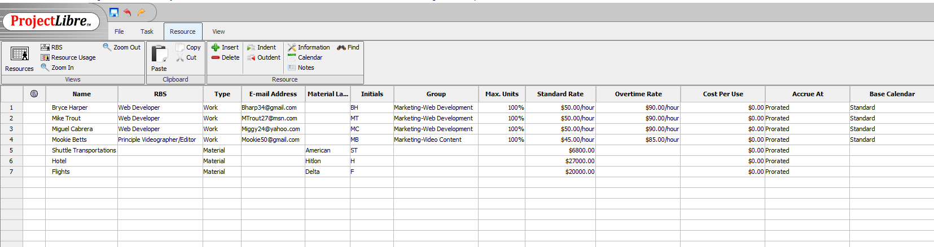Screen dimensions: 934x247
Task: Select the Hotel resource name cell
Action: (82, 161)
